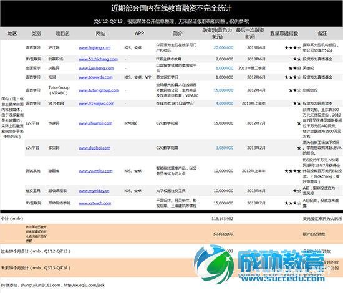343x293 pixels.
Task: Click the single star in chuanke.com row
Action: (299, 123)
